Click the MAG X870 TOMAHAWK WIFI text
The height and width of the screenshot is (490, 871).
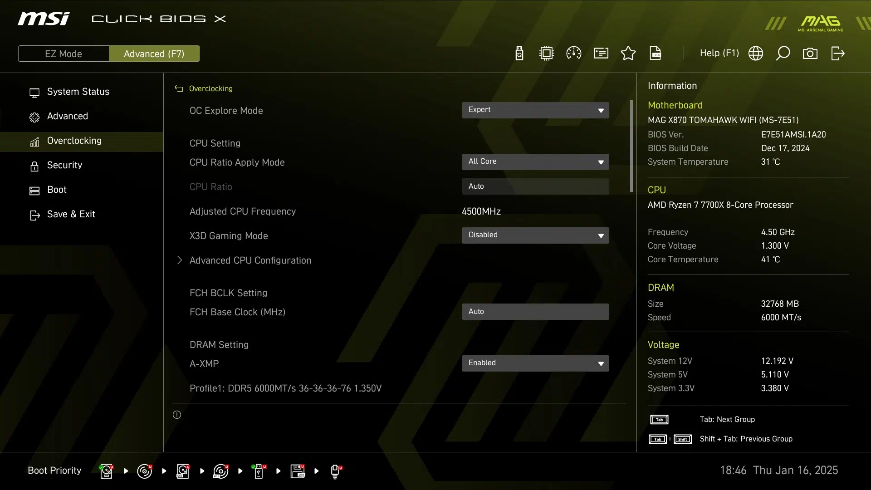723,120
